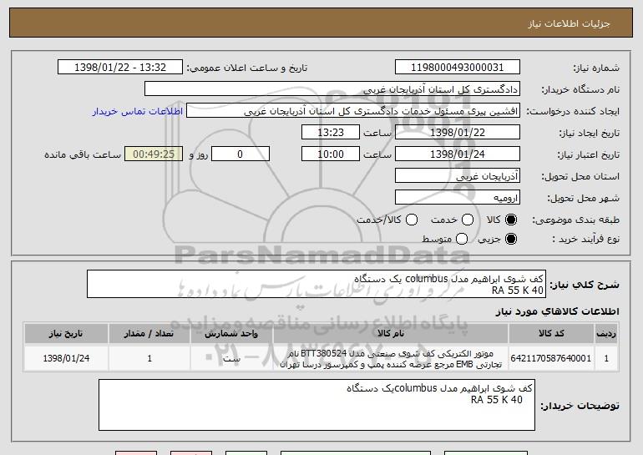The width and height of the screenshot is (643, 455).
Task: Click the request creator name field
Action: [x=353, y=111]
